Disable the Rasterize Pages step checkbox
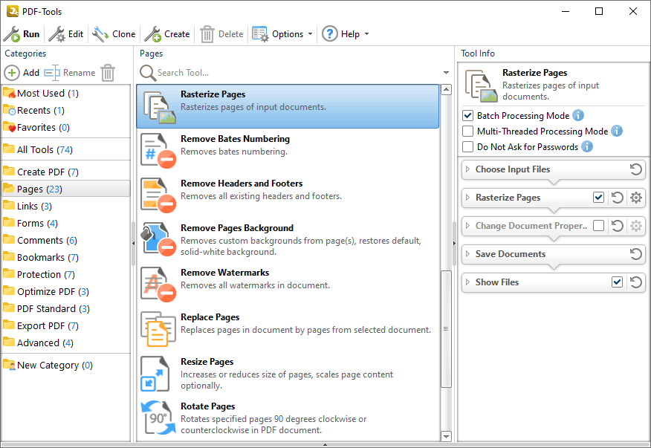 click(599, 198)
